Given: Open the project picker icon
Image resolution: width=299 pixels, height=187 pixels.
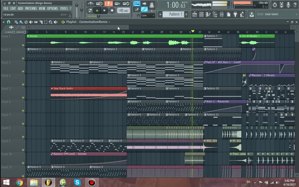Looking at the screenshot, I should [228, 15].
